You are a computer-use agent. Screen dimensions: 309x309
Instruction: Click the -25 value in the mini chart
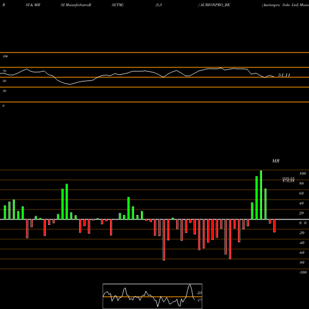[200, 293]
